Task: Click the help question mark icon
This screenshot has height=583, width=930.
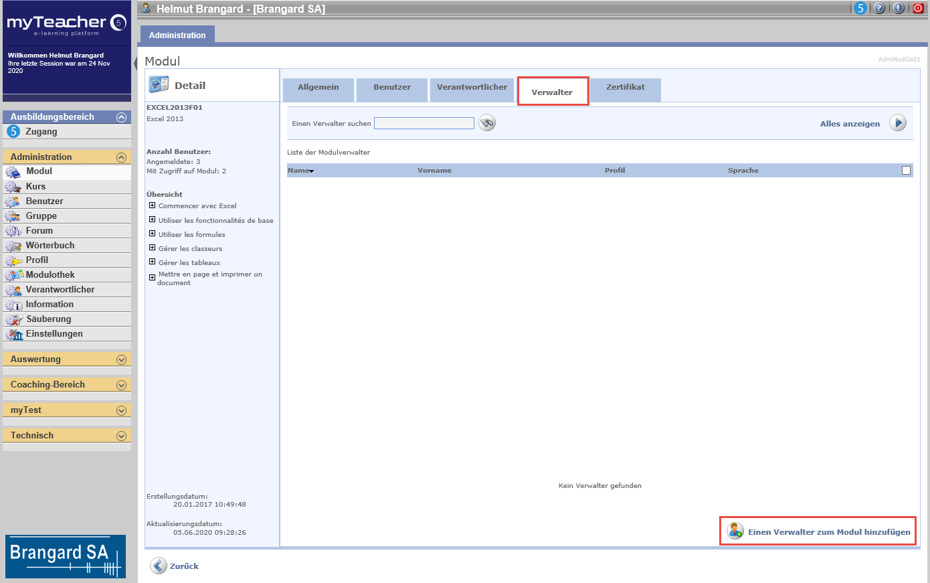Action: (x=879, y=8)
